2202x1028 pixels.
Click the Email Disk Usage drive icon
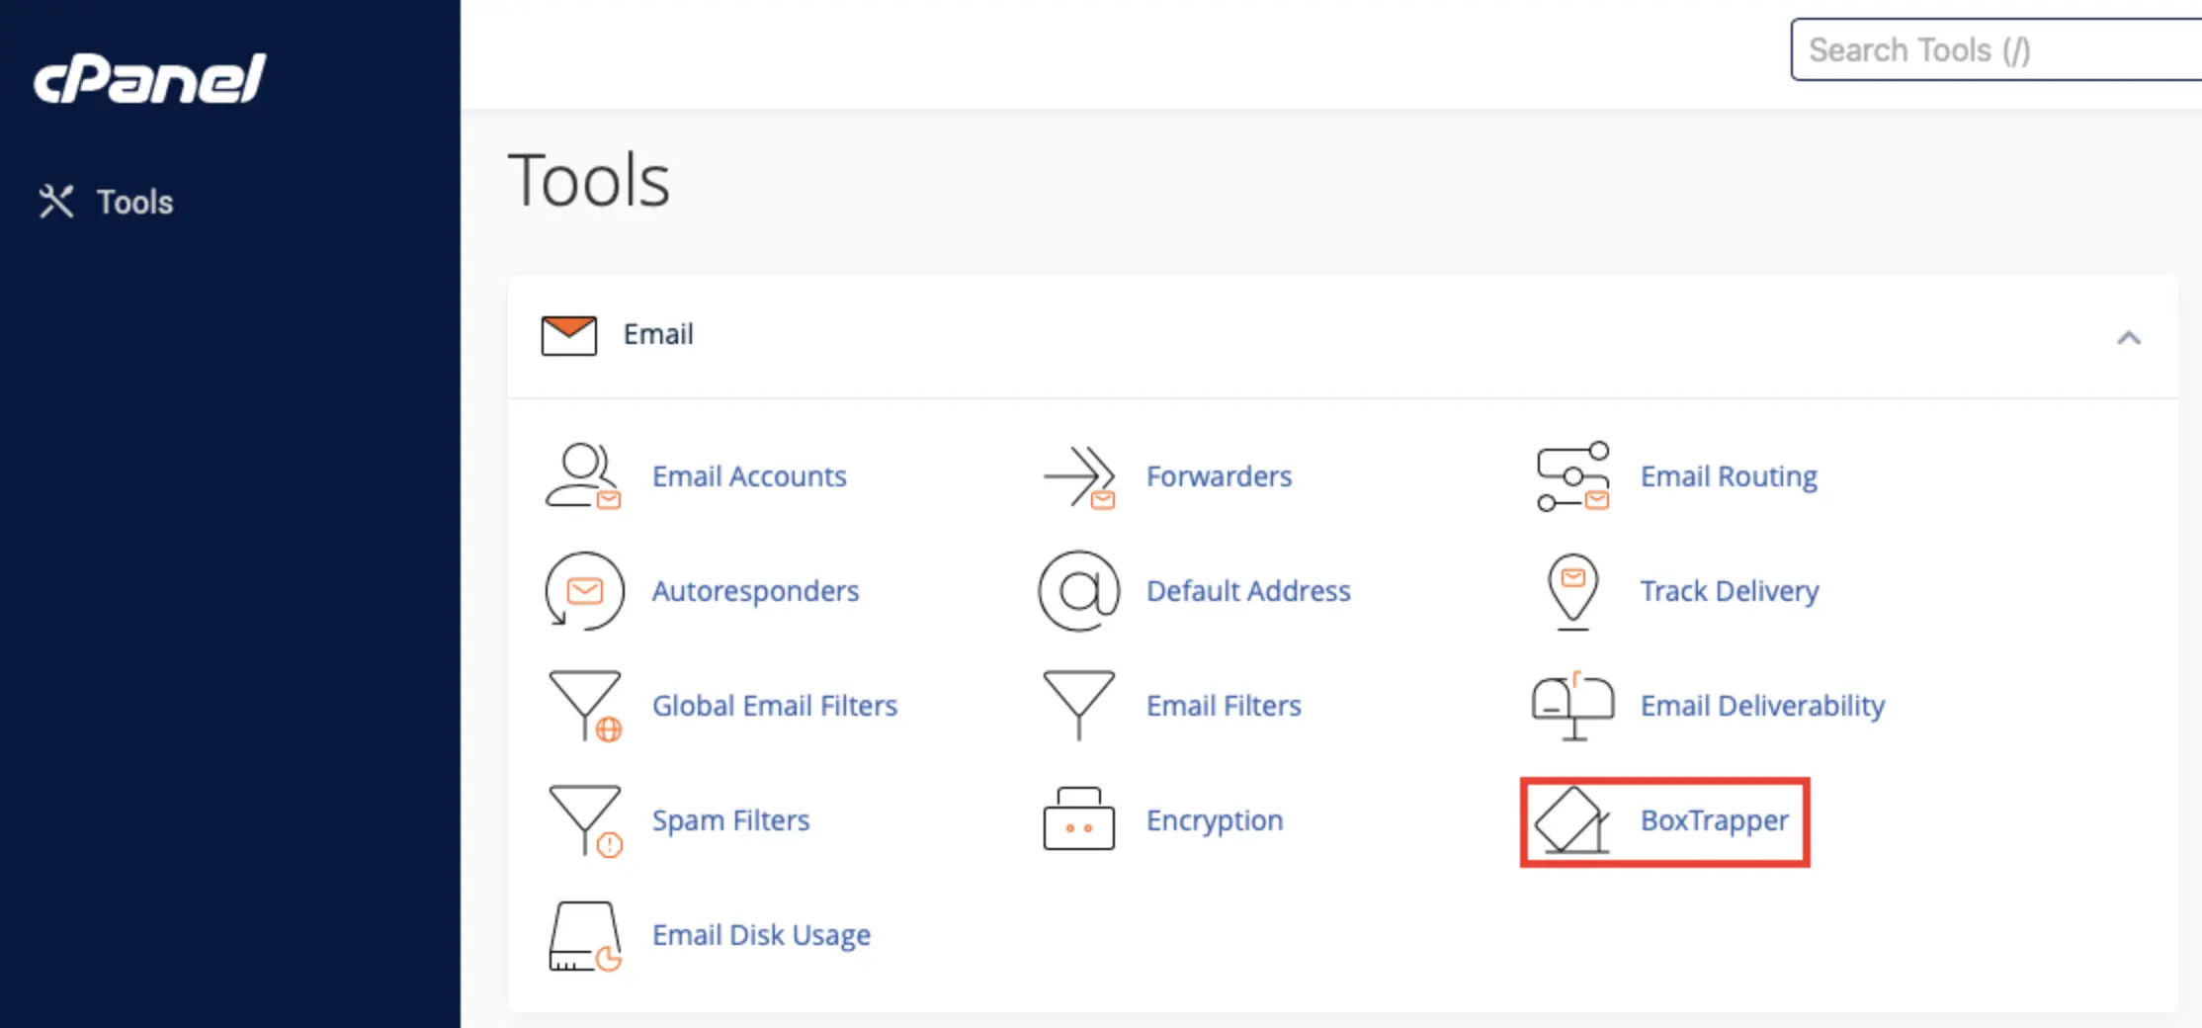pyautogui.click(x=585, y=936)
